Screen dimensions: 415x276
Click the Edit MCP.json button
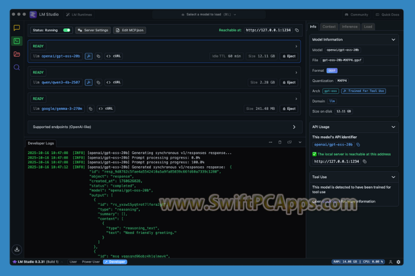(x=130, y=30)
